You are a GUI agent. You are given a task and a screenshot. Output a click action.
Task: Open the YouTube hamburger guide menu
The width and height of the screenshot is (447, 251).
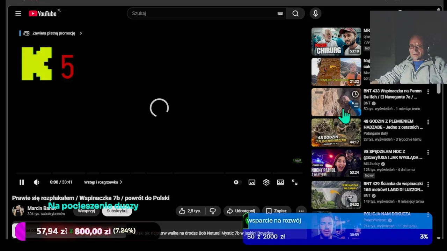18,14
